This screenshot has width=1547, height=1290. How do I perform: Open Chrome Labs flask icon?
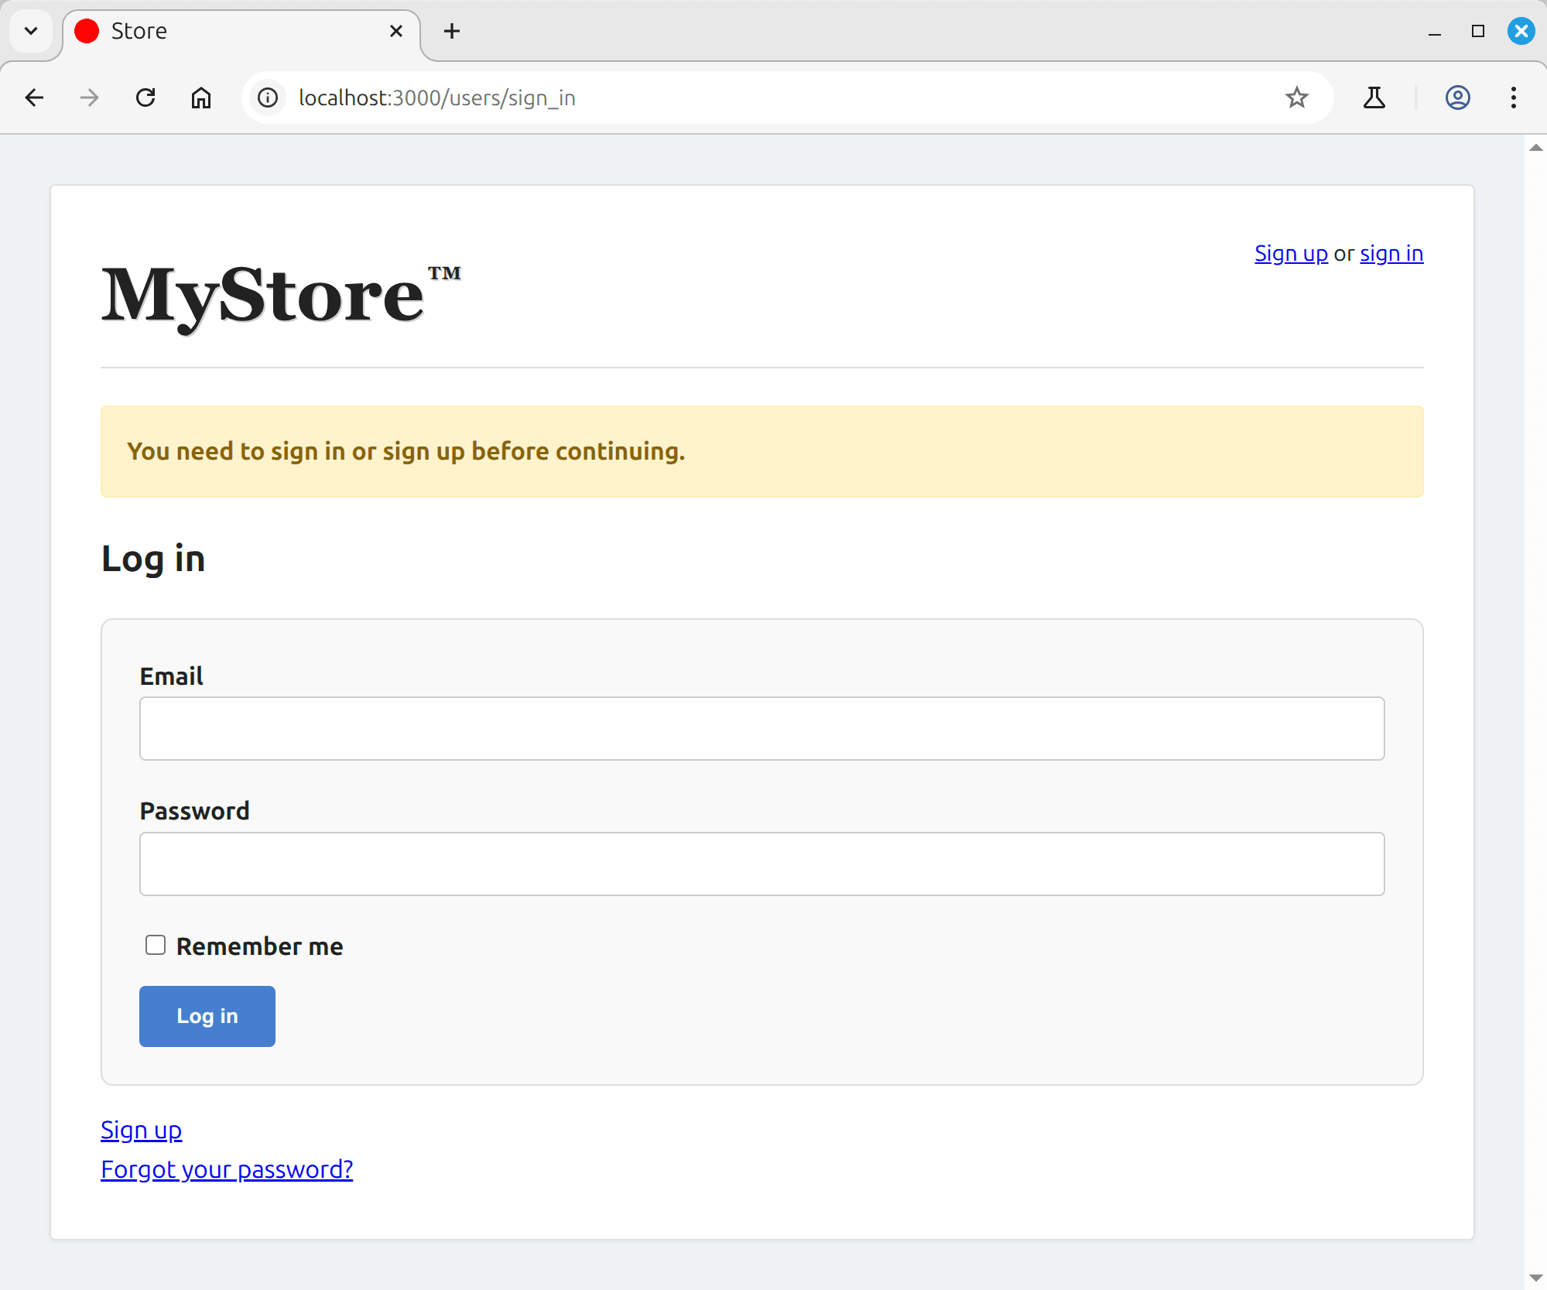1374,98
